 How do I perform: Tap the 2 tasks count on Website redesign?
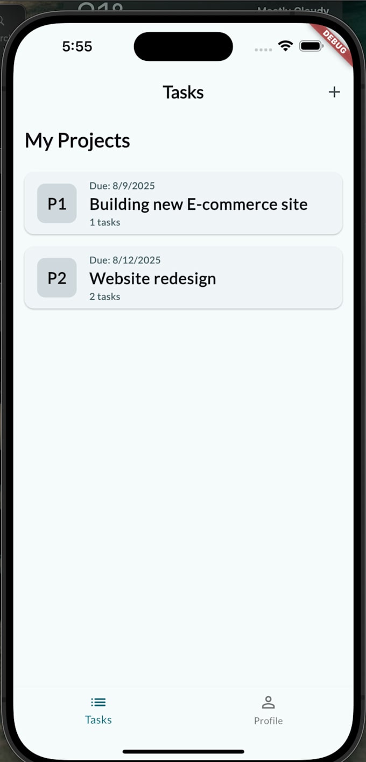tap(104, 296)
